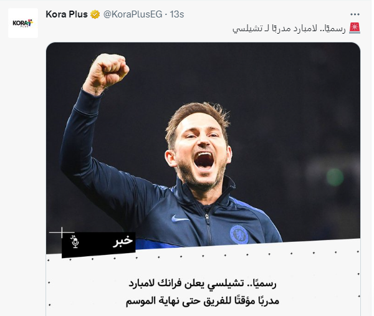This screenshot has width=374, height=316.
Task: Click the microphone icon on news banner
Action: coord(75,242)
